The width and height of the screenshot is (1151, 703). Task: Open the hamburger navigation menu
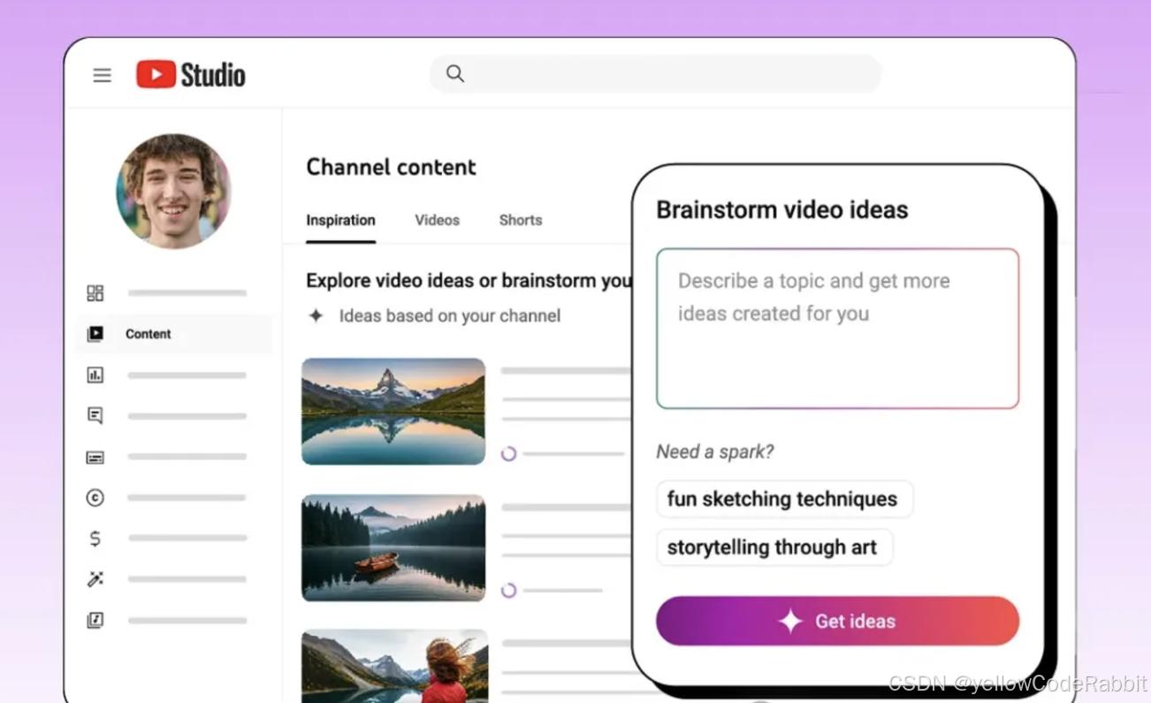pos(103,75)
